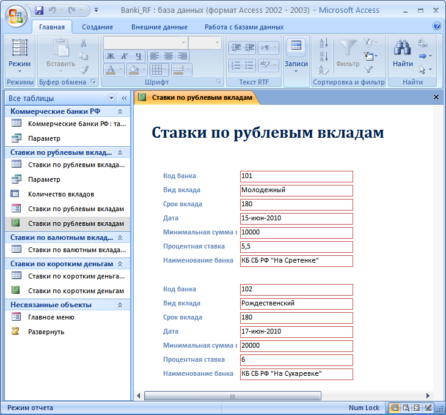Click the Office button orb

[x=16, y=17]
